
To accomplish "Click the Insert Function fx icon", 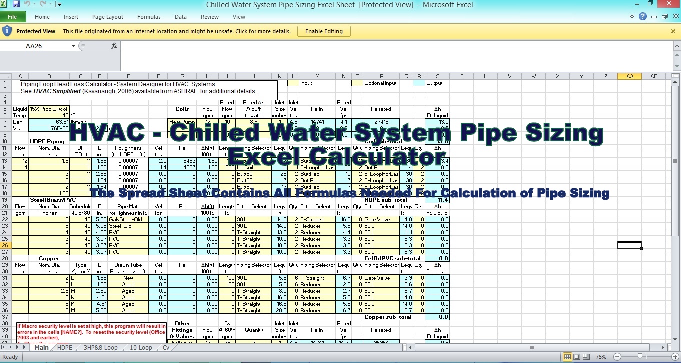I will pyautogui.click(x=114, y=46).
